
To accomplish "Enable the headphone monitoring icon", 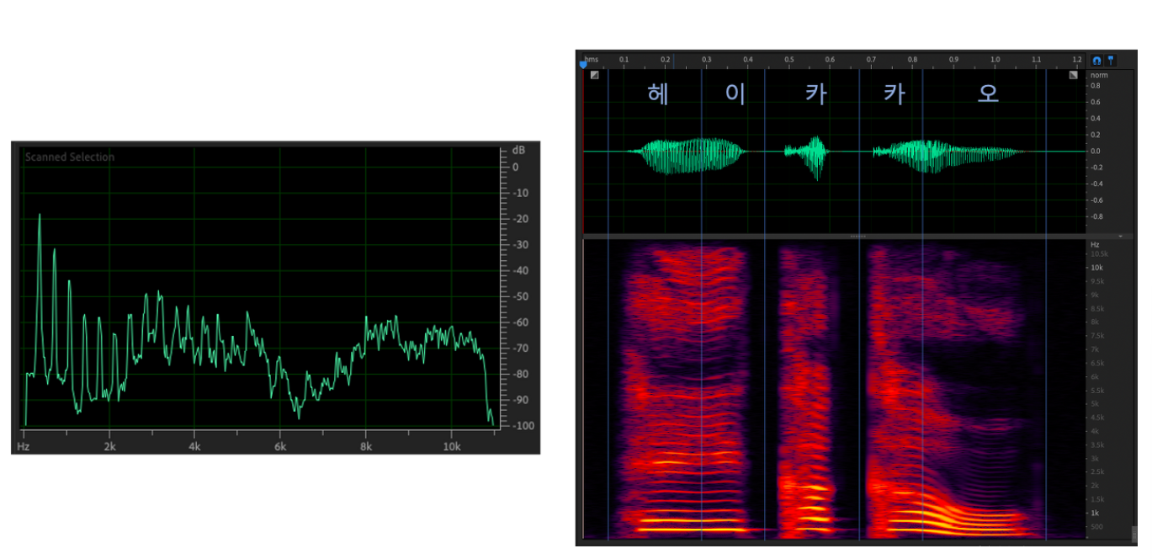I will coord(1096,61).
